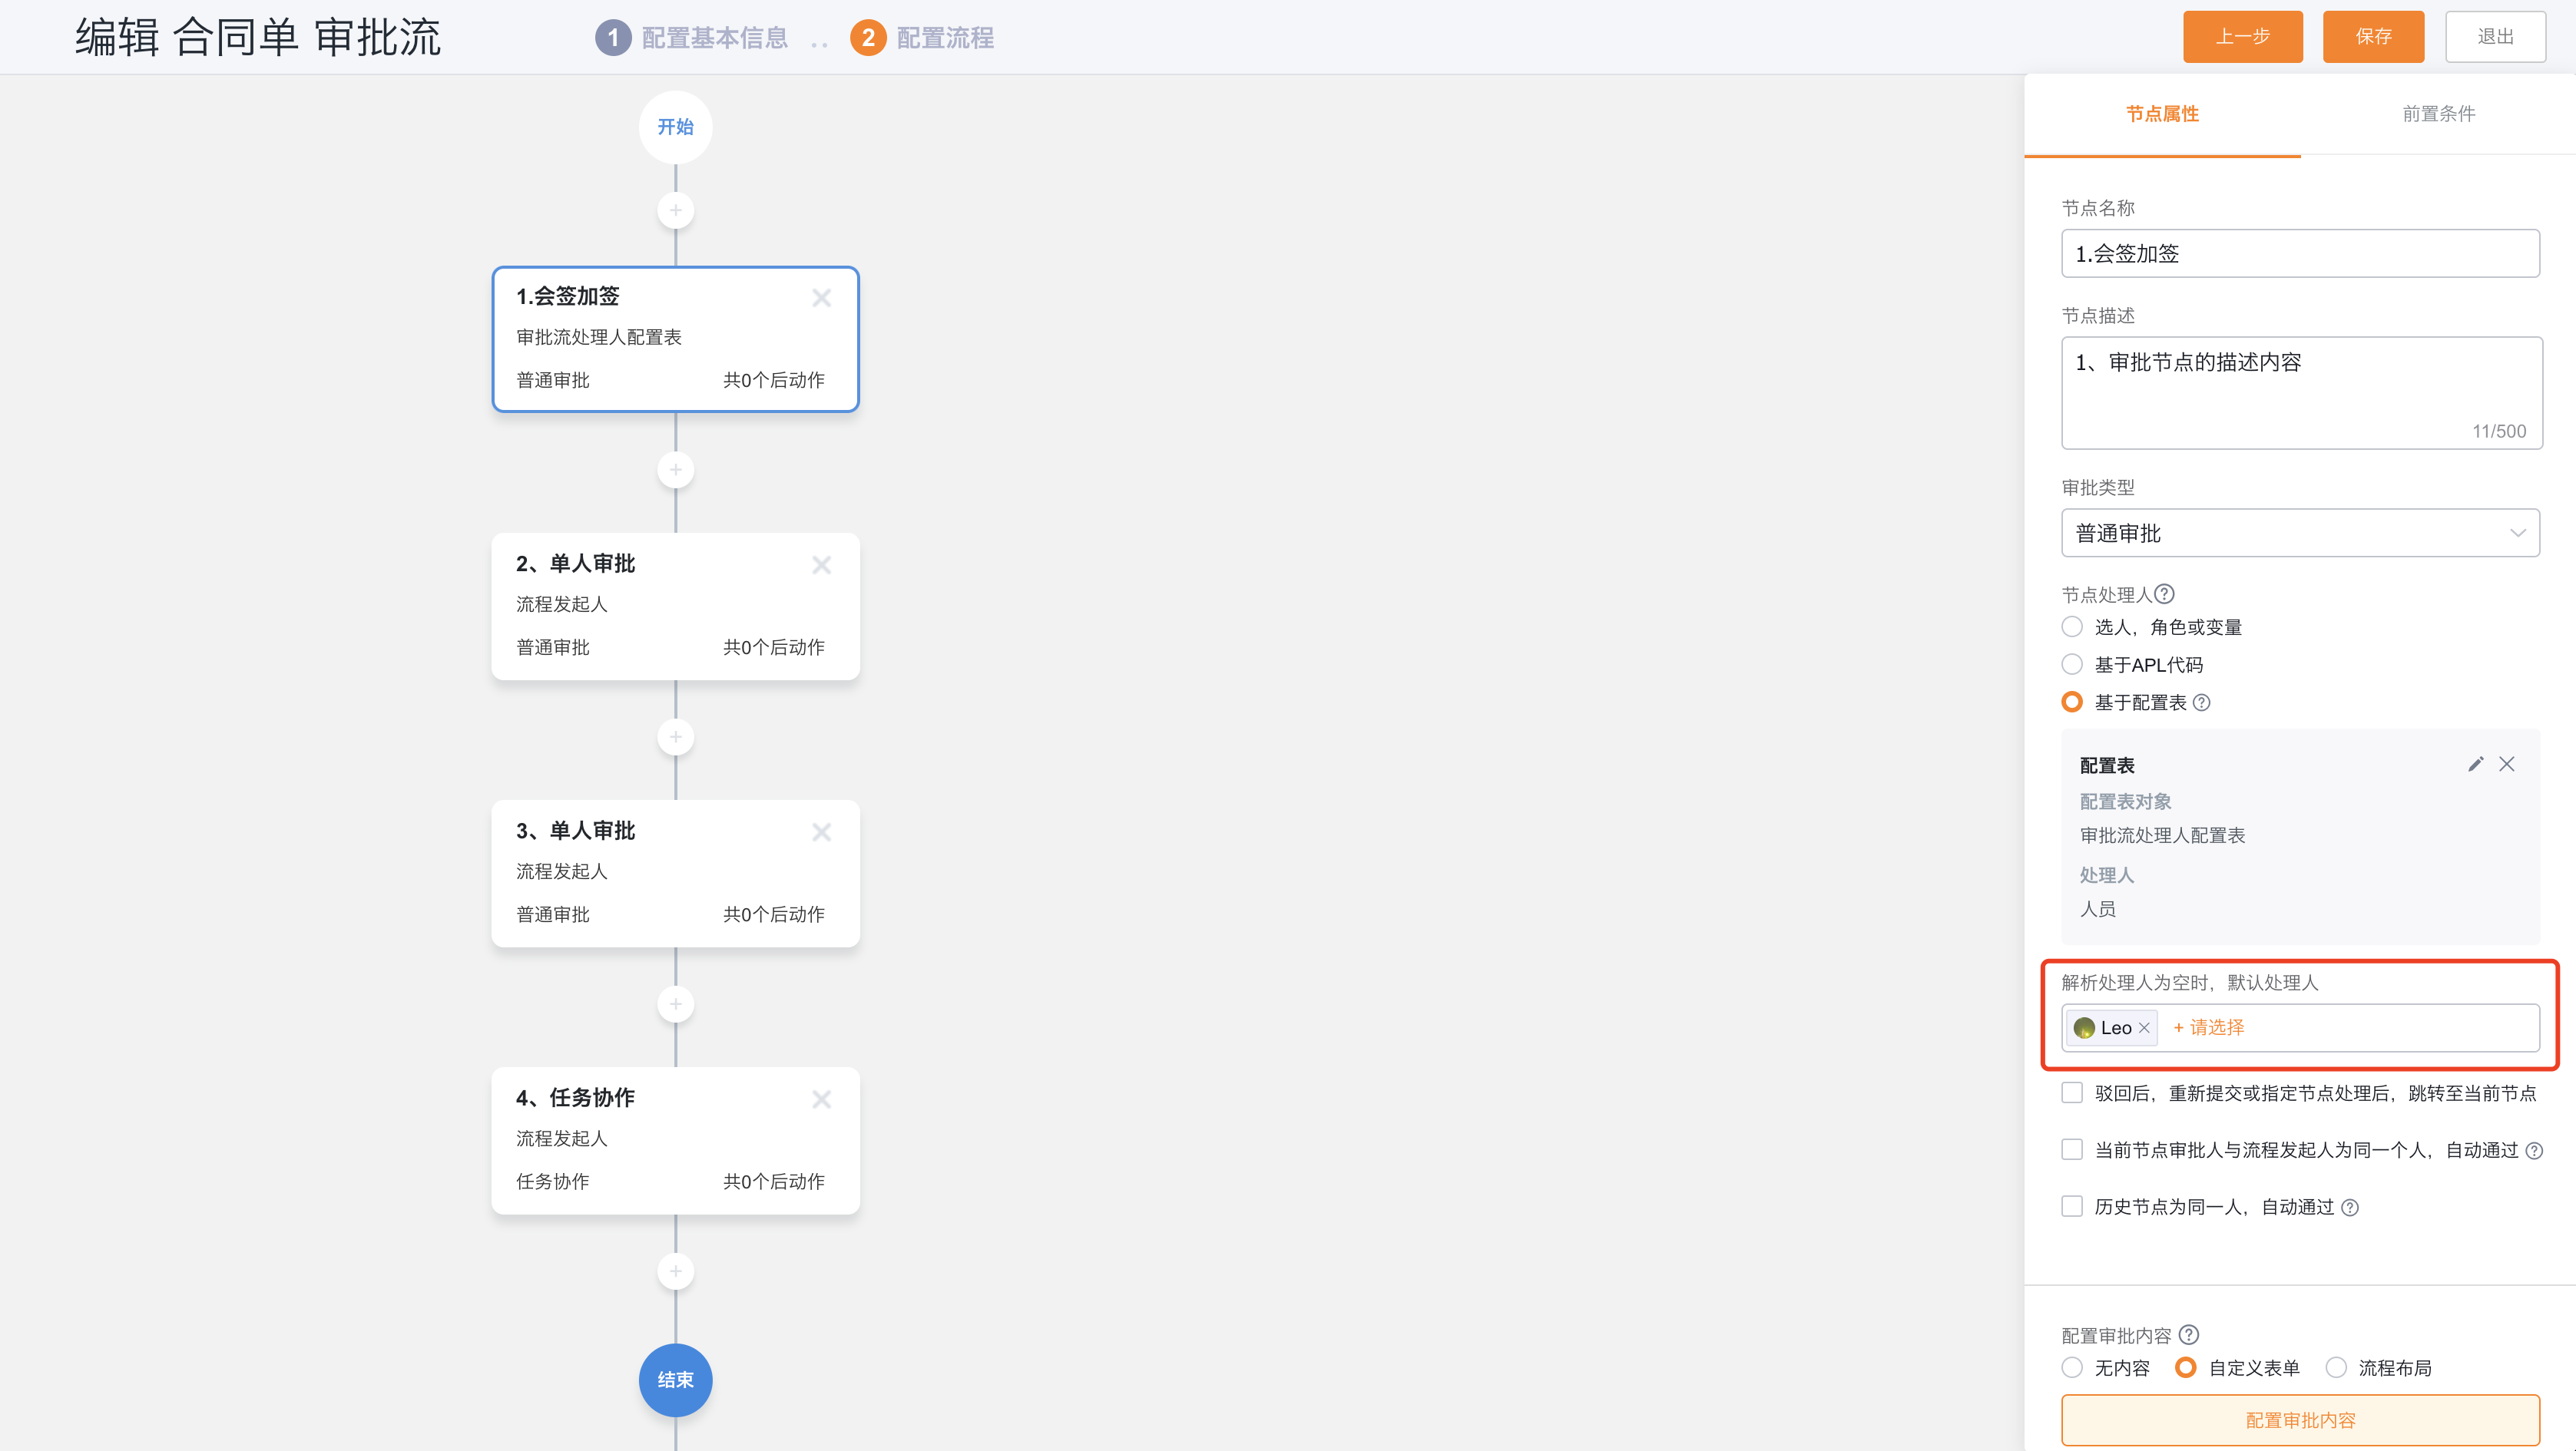The height and width of the screenshot is (1451, 2576).
Task: Select the 2、单人审批 node card
Action: 676,606
